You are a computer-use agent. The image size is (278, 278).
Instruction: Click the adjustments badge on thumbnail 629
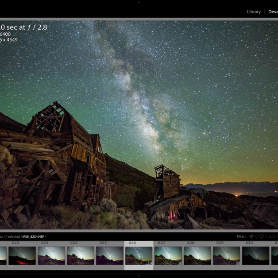coord(238,263)
